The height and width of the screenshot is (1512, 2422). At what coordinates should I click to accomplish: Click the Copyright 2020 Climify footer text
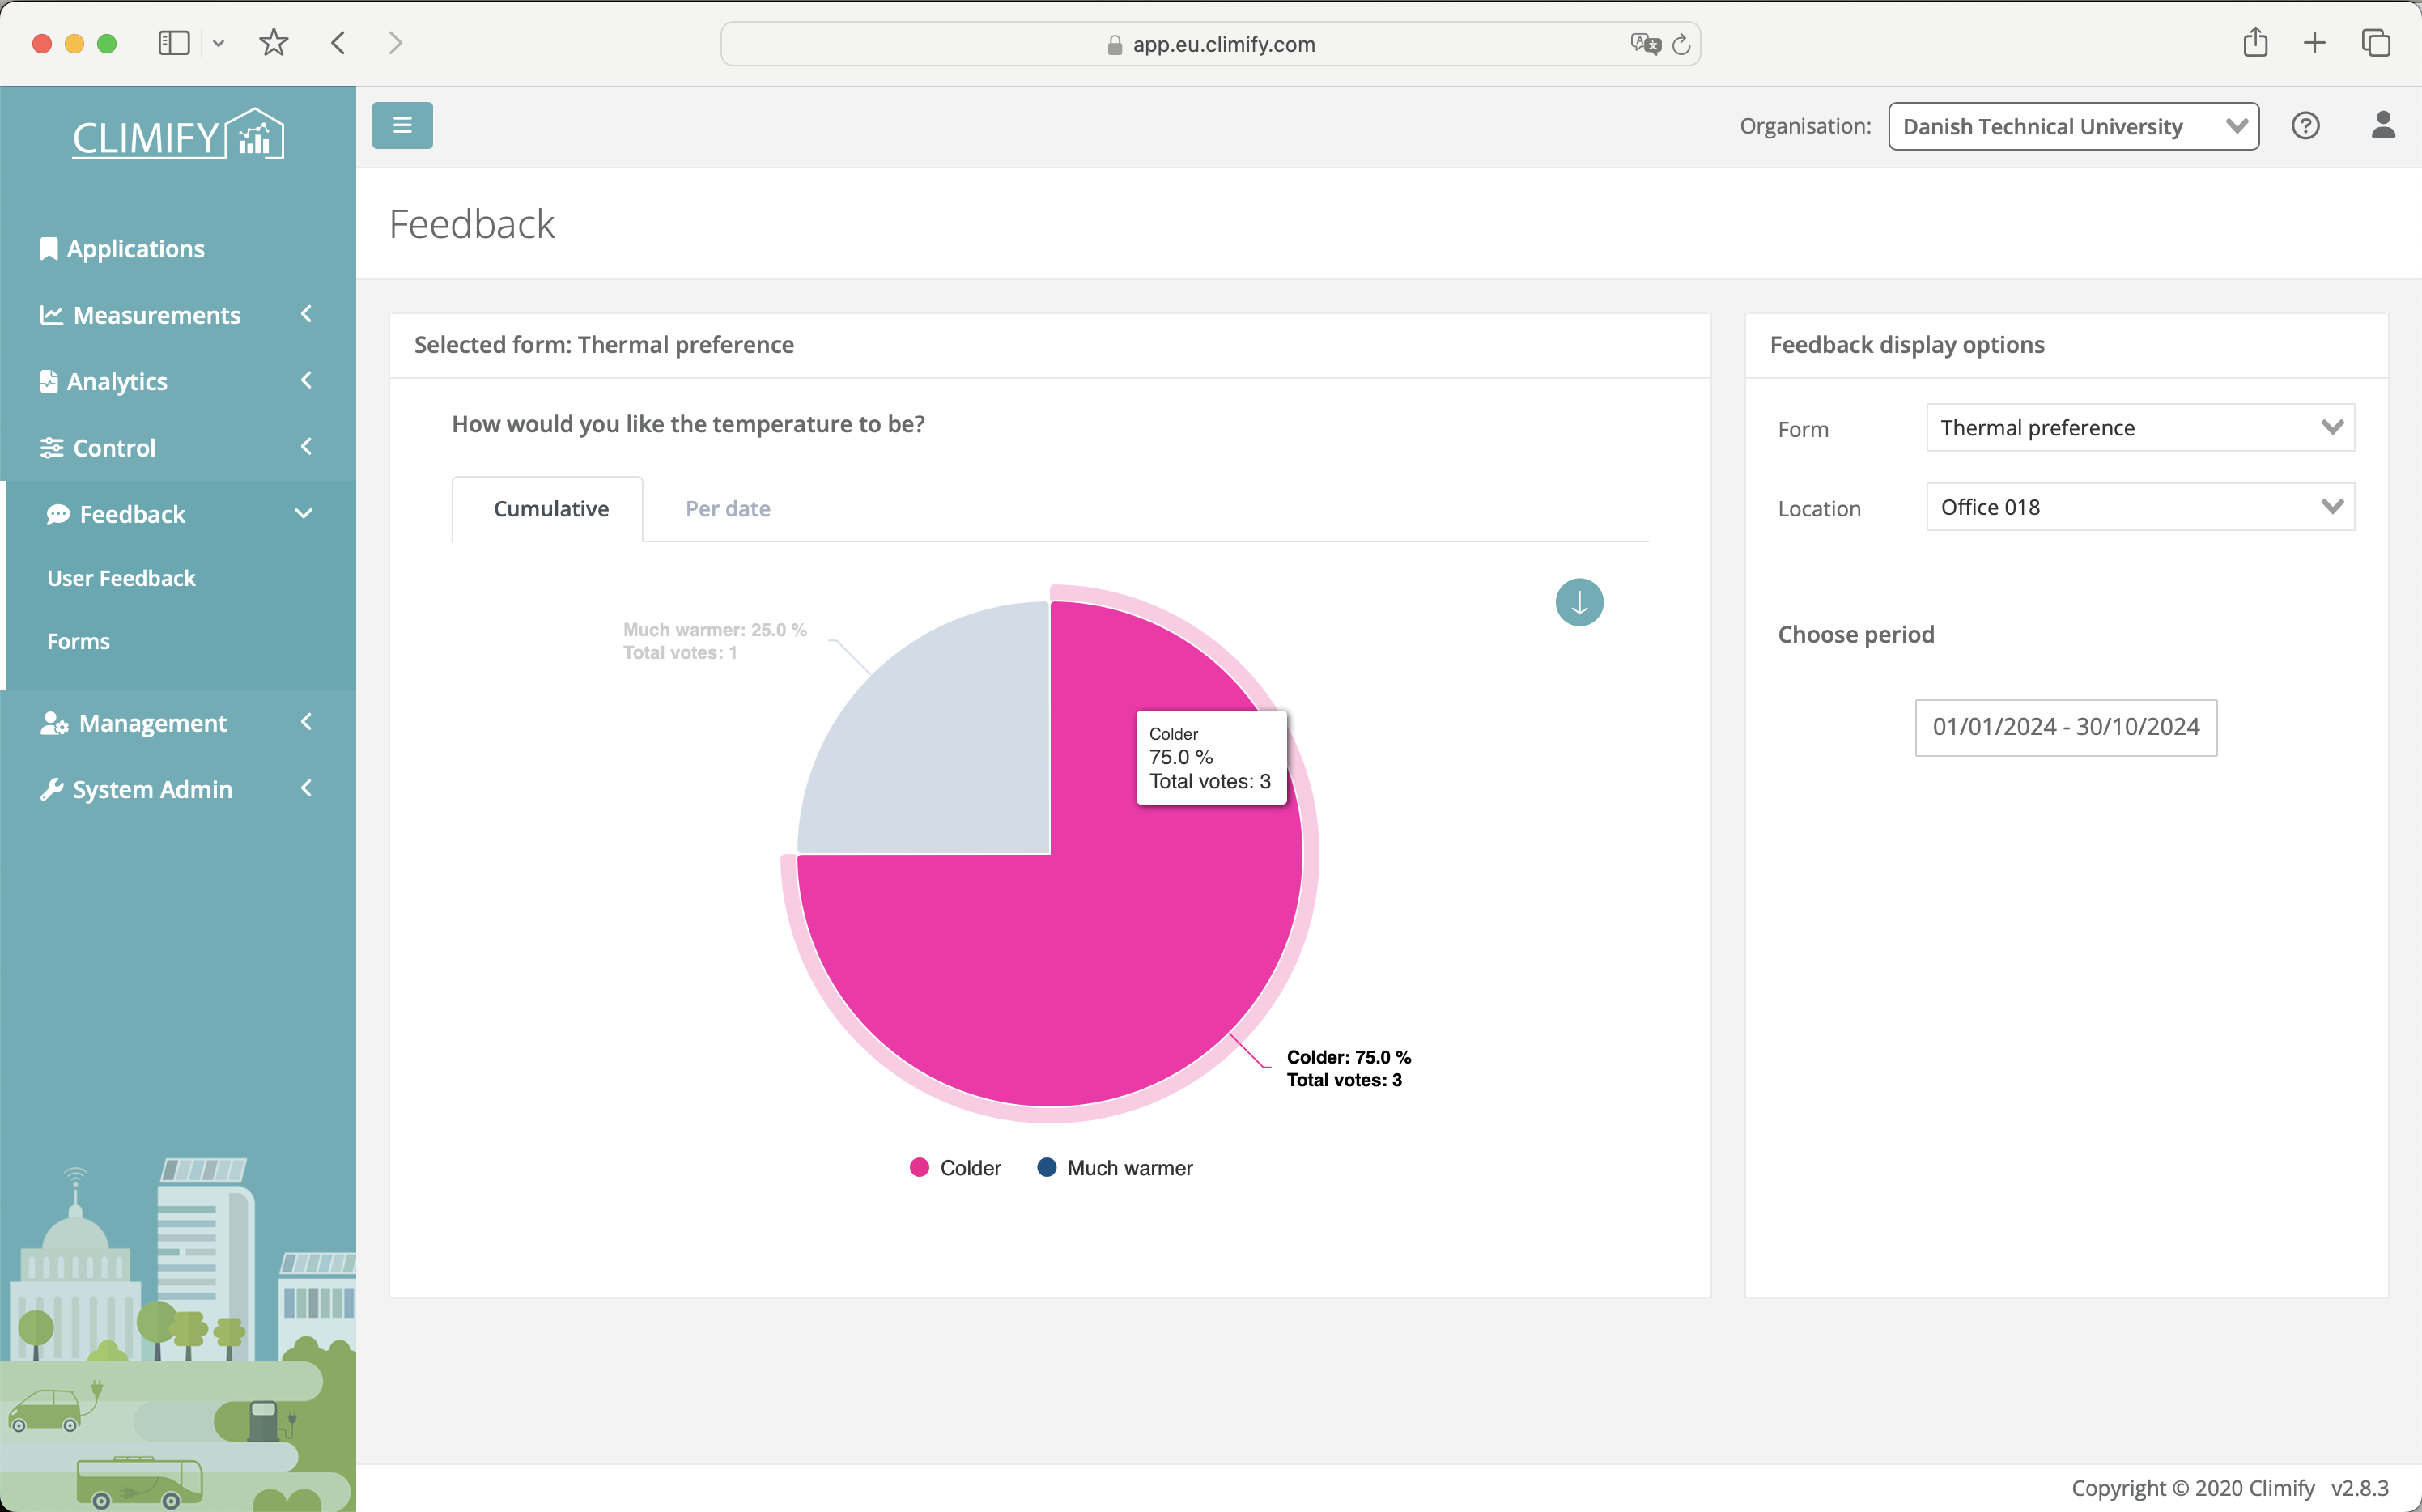2192,1488
